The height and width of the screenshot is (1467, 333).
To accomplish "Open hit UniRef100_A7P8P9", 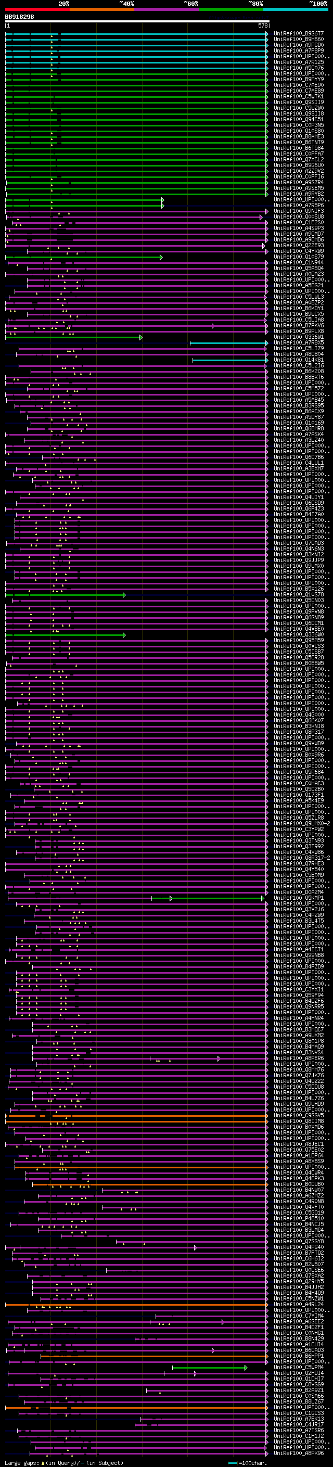I will (299, 50).
